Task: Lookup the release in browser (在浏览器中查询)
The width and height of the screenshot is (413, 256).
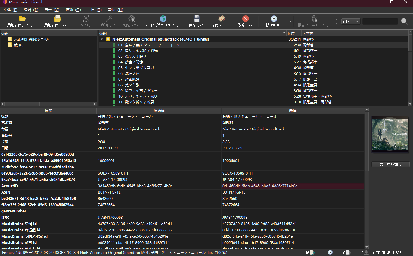Action: [x=163, y=21]
